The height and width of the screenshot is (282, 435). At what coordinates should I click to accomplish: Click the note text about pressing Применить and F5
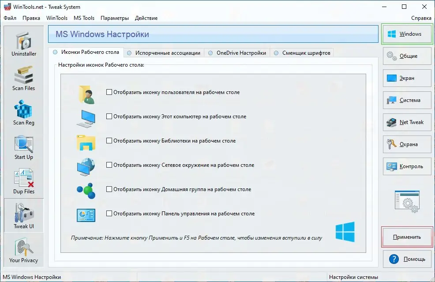196,238
